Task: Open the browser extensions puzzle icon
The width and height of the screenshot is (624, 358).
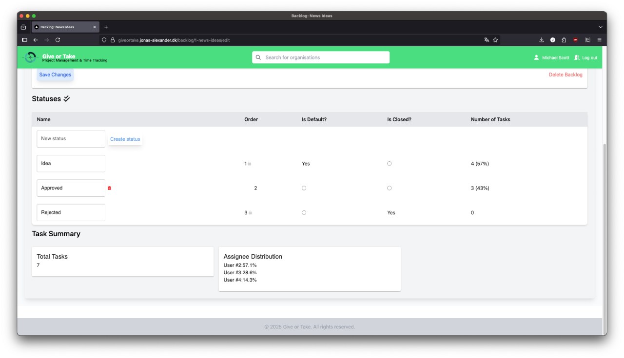Action: 564,40
